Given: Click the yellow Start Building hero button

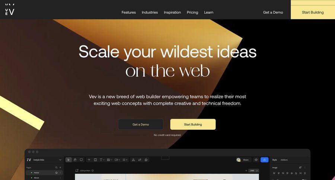Looking at the screenshot, I should coord(193,124).
